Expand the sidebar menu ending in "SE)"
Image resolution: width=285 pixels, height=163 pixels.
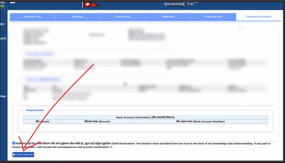(x=6, y=24)
